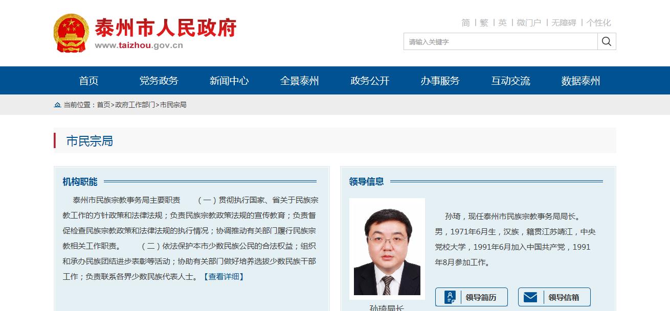The image size is (670, 311).
Task: Click the magnifying glass search icon
Action: pyautogui.click(x=607, y=41)
